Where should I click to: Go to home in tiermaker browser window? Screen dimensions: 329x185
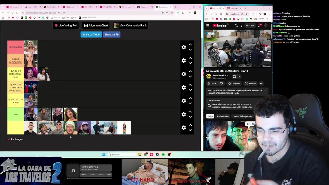17,13
